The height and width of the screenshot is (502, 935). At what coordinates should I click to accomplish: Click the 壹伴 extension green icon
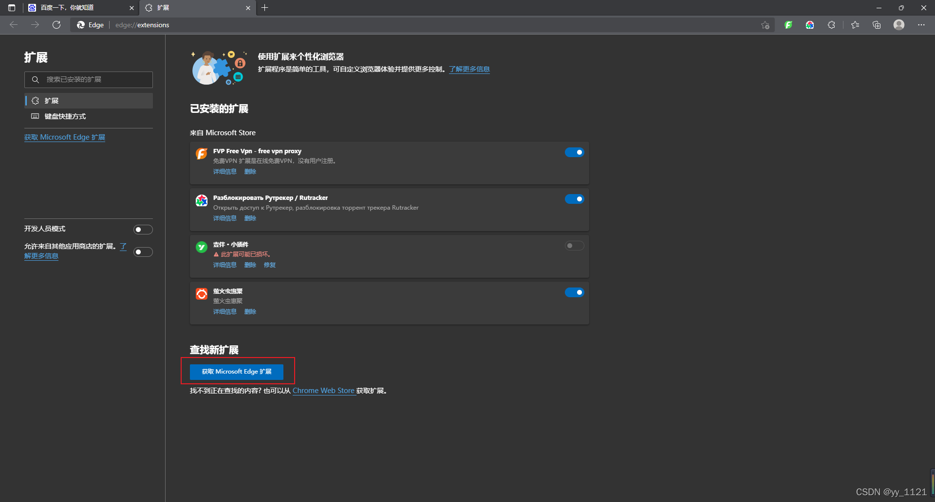tap(202, 247)
